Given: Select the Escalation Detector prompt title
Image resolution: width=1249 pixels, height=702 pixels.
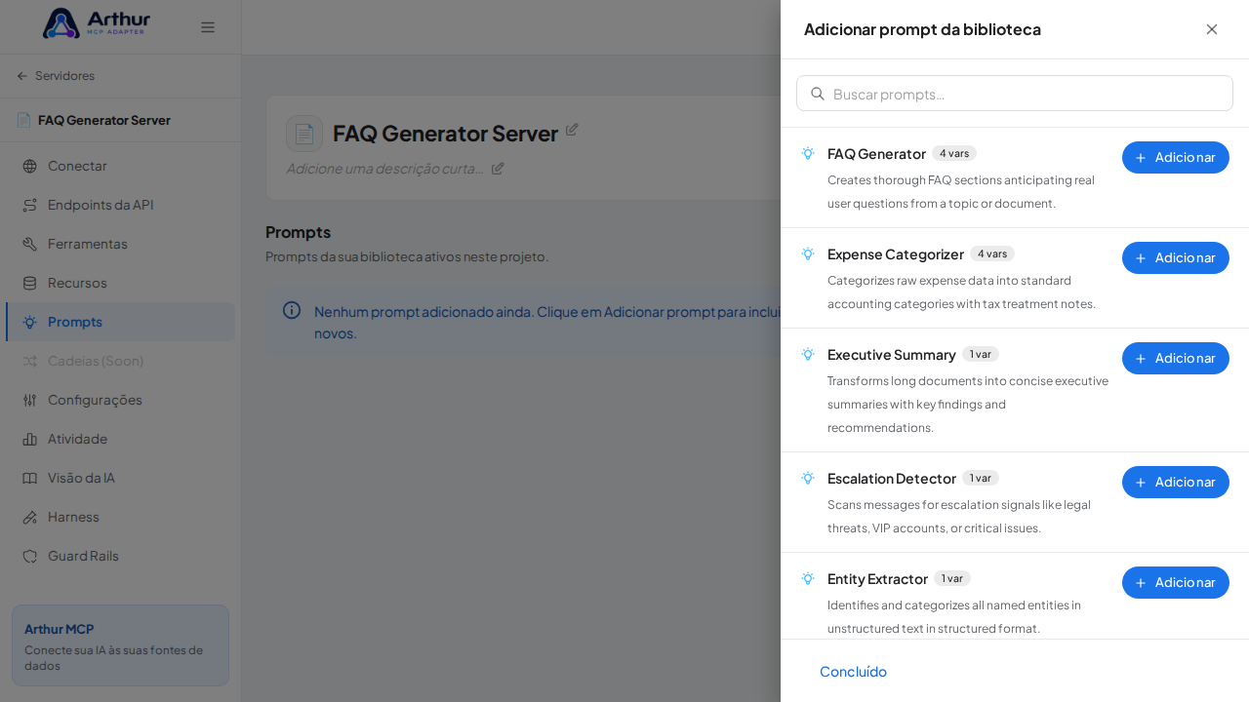Looking at the screenshot, I should point(892,478).
